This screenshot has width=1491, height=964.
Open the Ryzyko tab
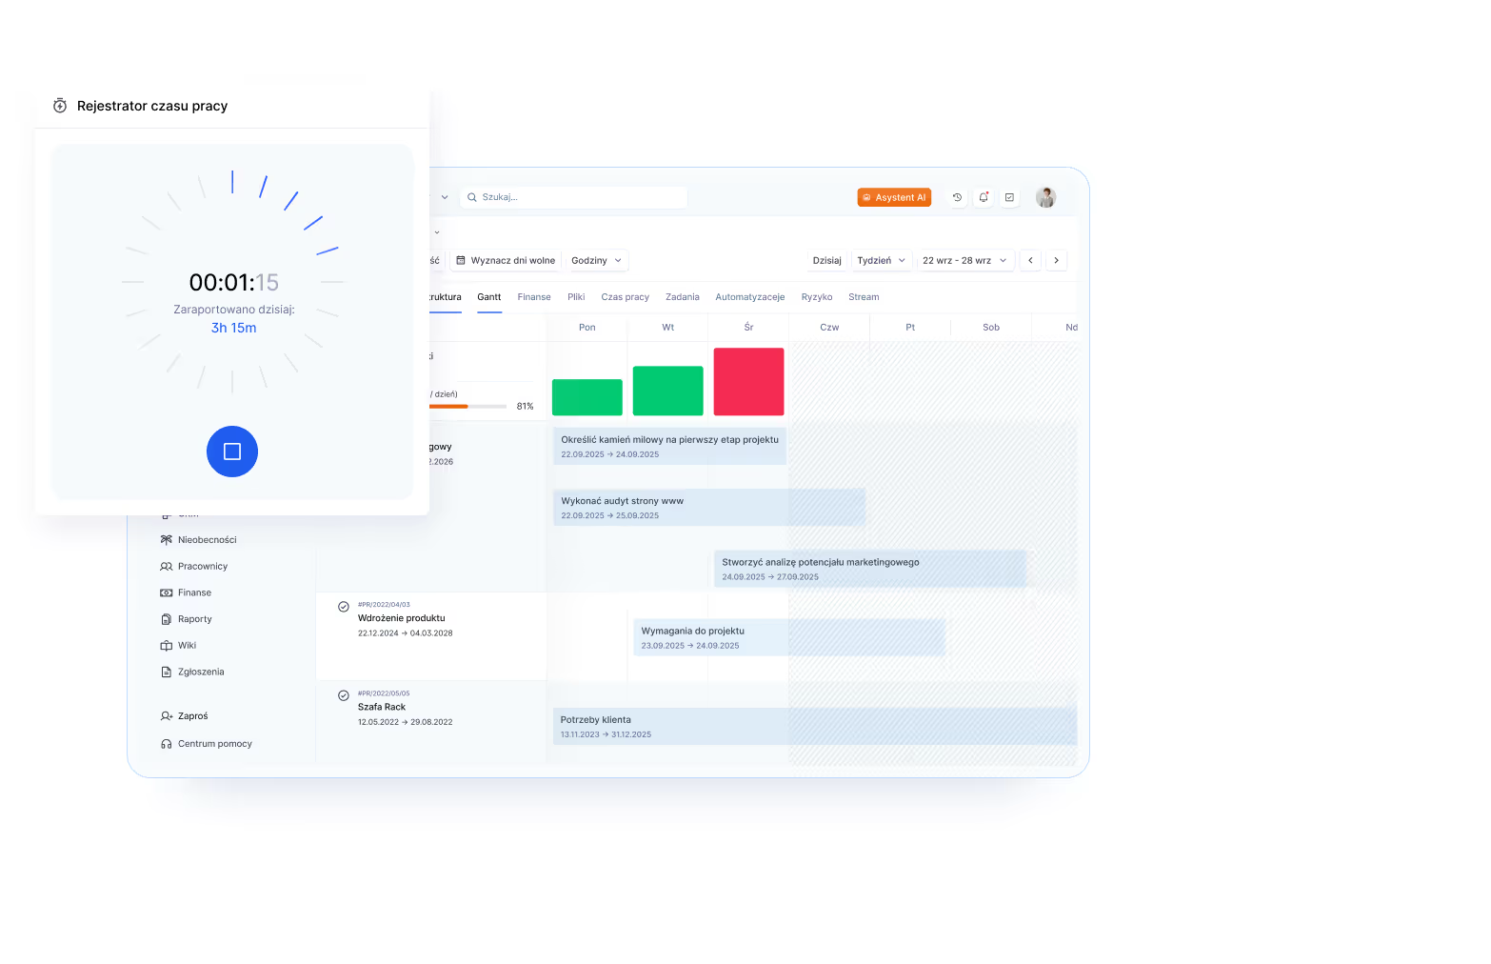pyautogui.click(x=817, y=297)
